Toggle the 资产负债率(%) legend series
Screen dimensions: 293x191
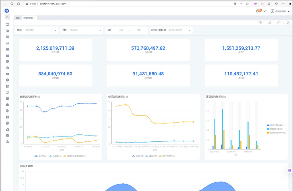(x=168, y=156)
